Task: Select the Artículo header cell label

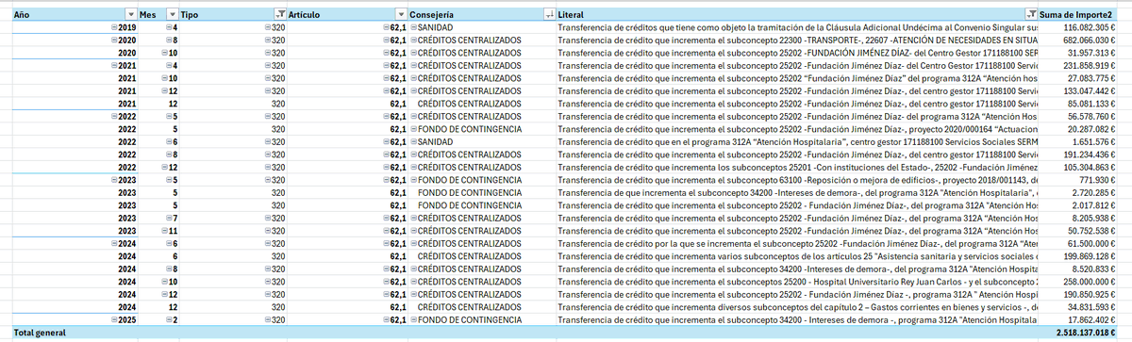Action: pos(304,16)
